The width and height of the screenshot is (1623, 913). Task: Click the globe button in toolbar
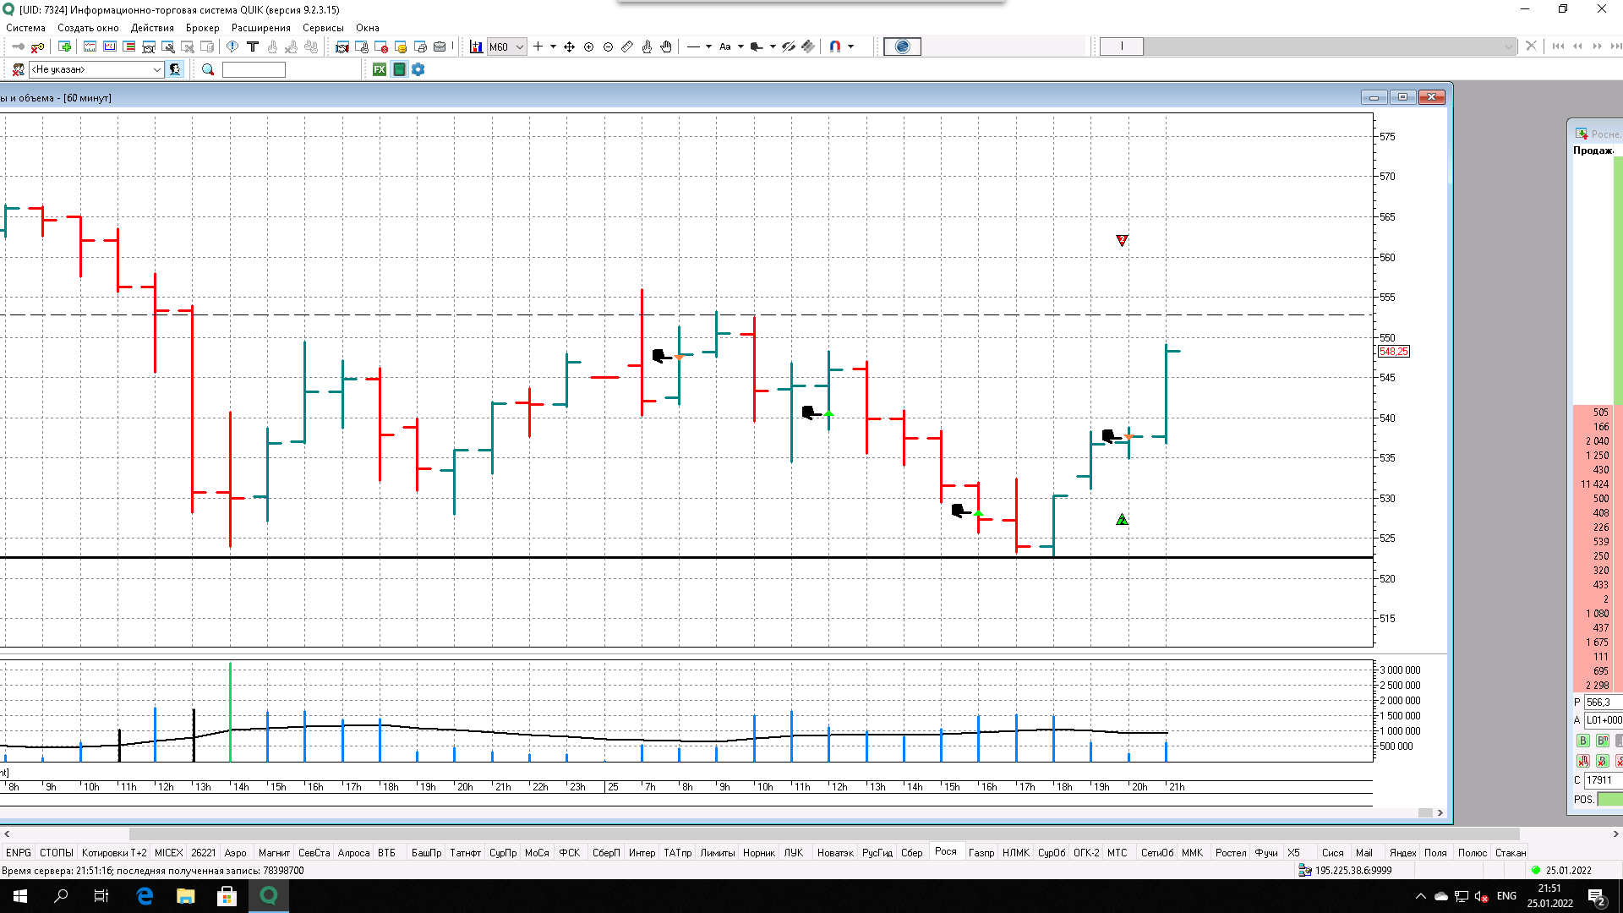[x=903, y=47]
